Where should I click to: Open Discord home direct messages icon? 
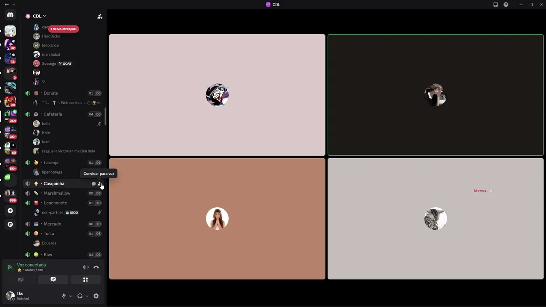pyautogui.click(x=10, y=15)
